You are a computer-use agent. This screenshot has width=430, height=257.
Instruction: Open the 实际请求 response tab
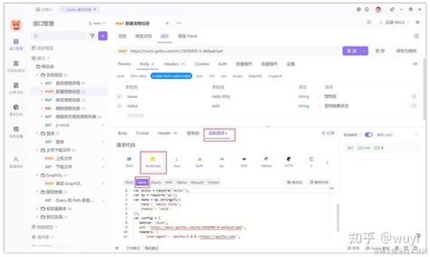pos(218,133)
